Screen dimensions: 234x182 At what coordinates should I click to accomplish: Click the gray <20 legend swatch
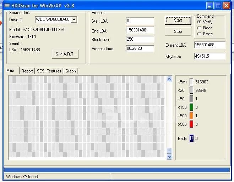point(191,90)
